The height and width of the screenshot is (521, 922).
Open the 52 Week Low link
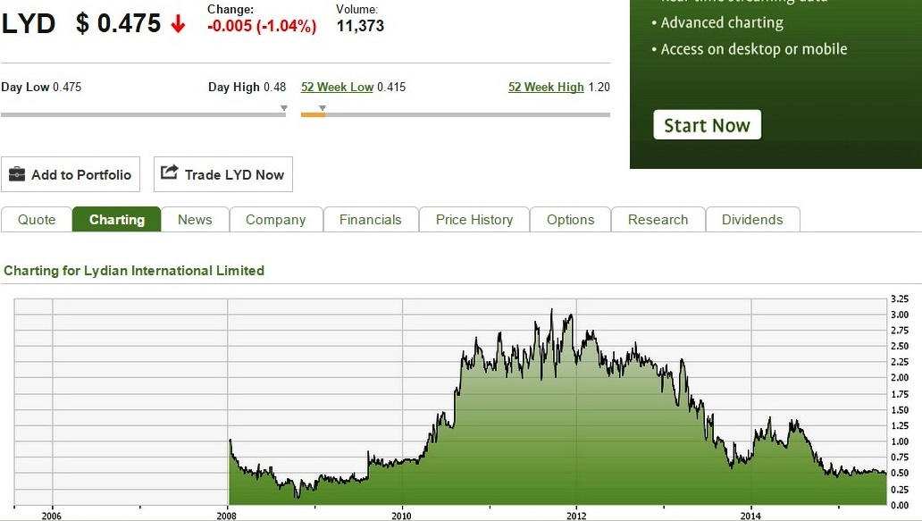point(337,87)
